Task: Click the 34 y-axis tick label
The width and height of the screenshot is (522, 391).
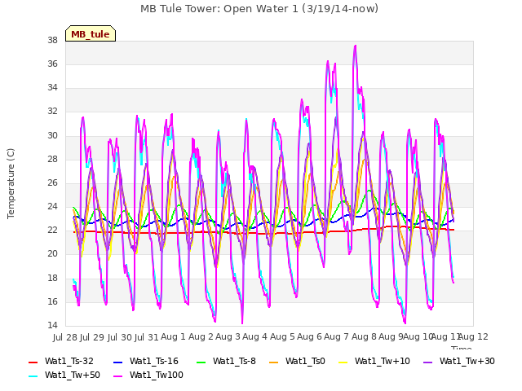Action: [52, 87]
